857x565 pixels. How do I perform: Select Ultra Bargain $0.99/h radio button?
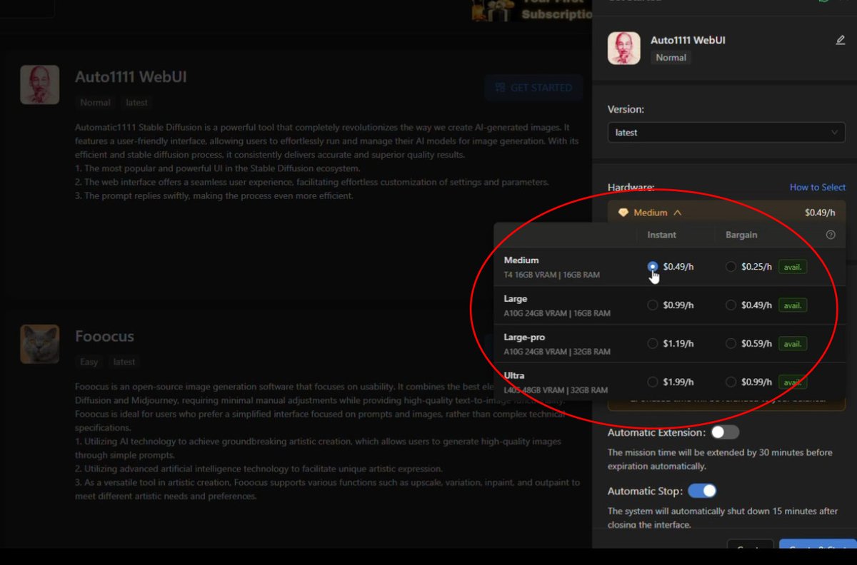click(x=731, y=382)
